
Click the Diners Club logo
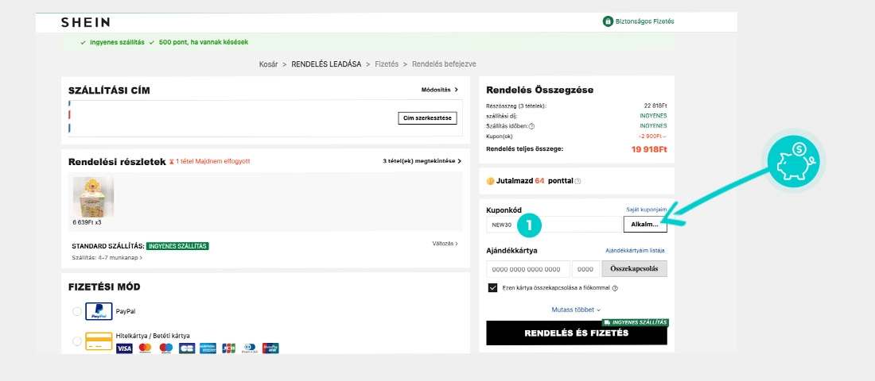[x=250, y=348]
